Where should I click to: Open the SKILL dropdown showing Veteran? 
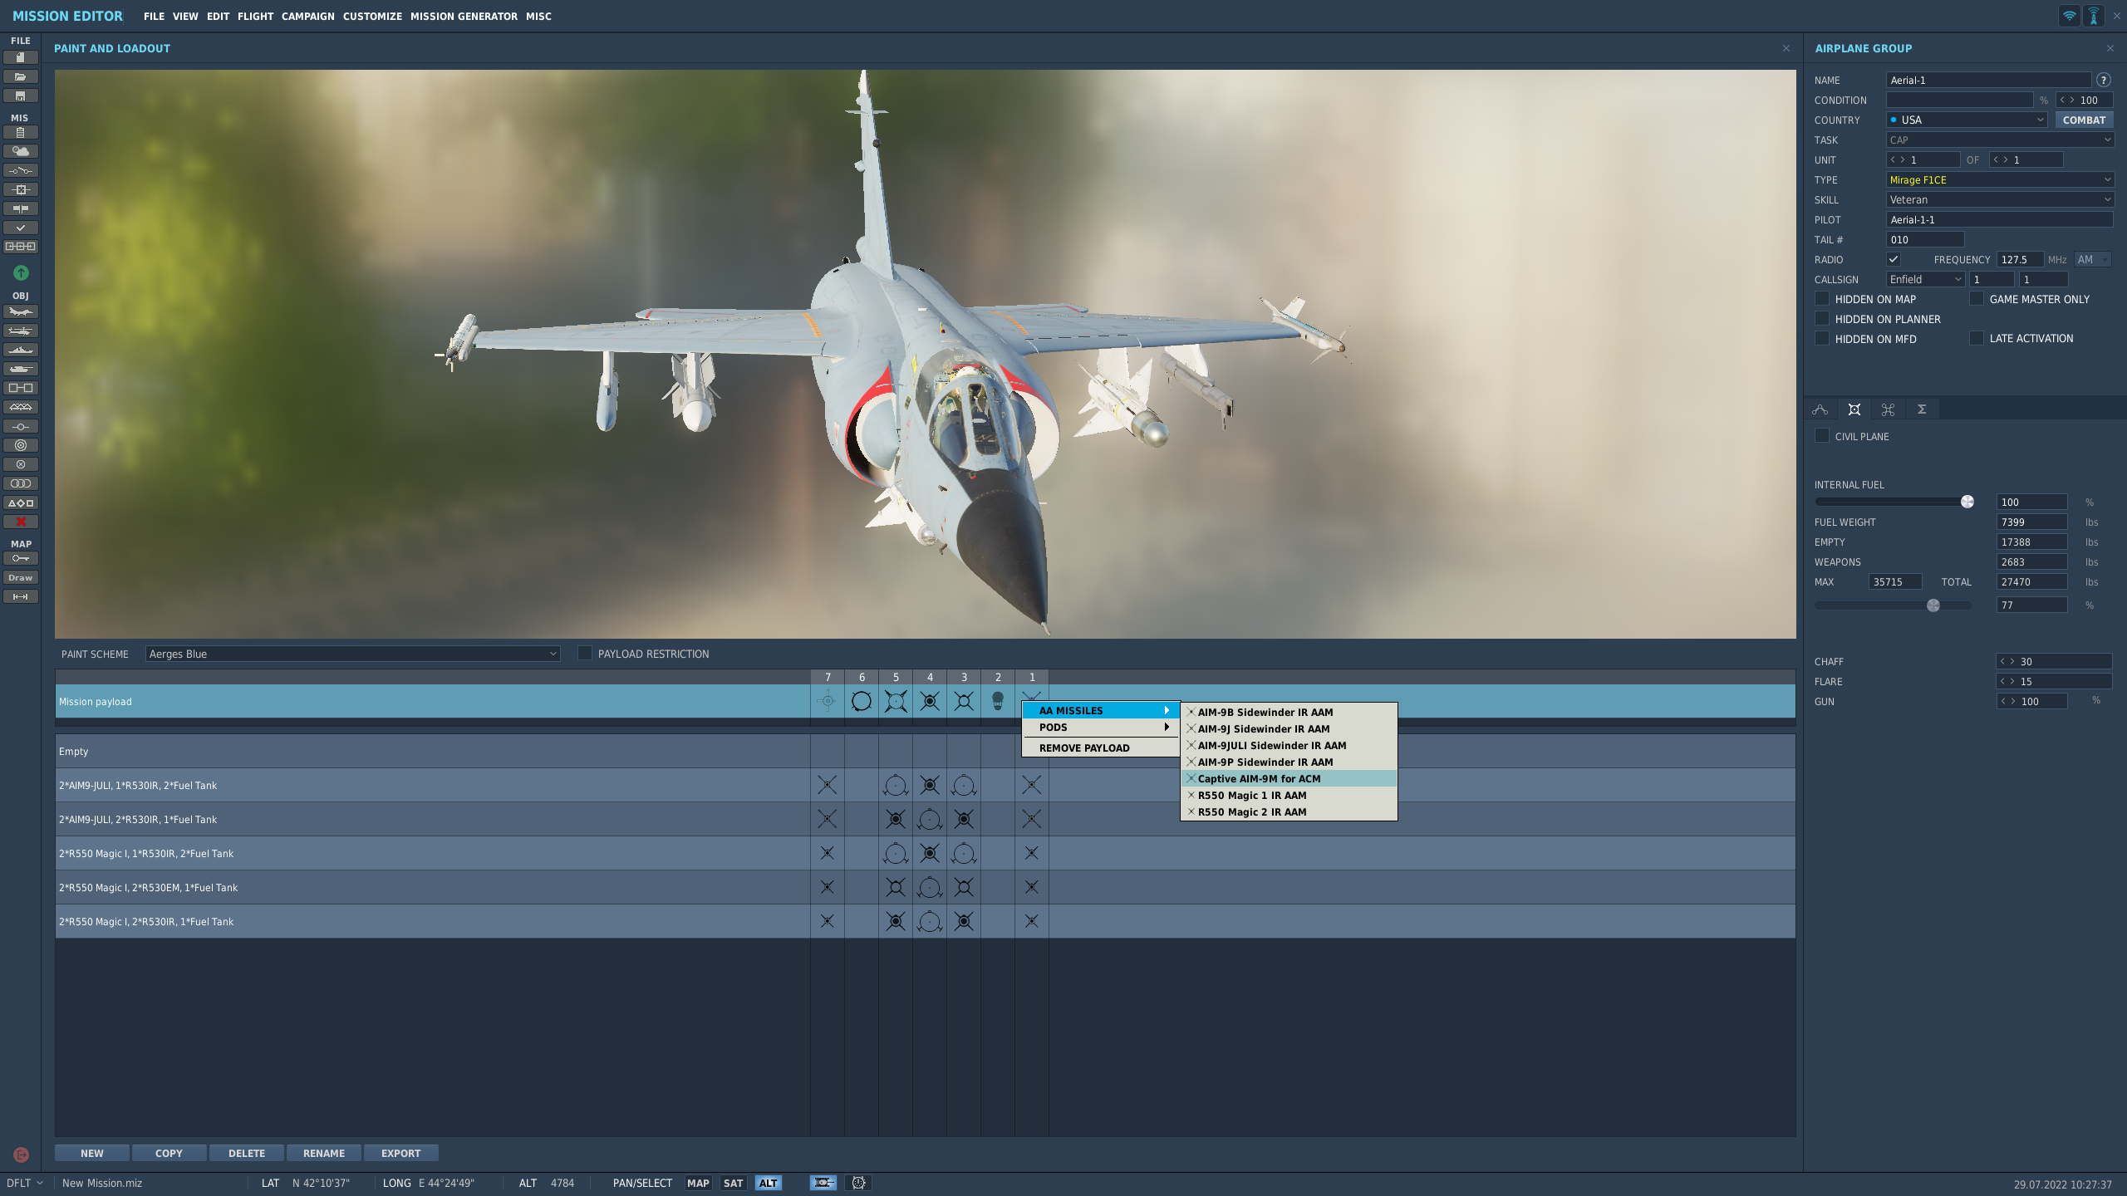point(1999,199)
